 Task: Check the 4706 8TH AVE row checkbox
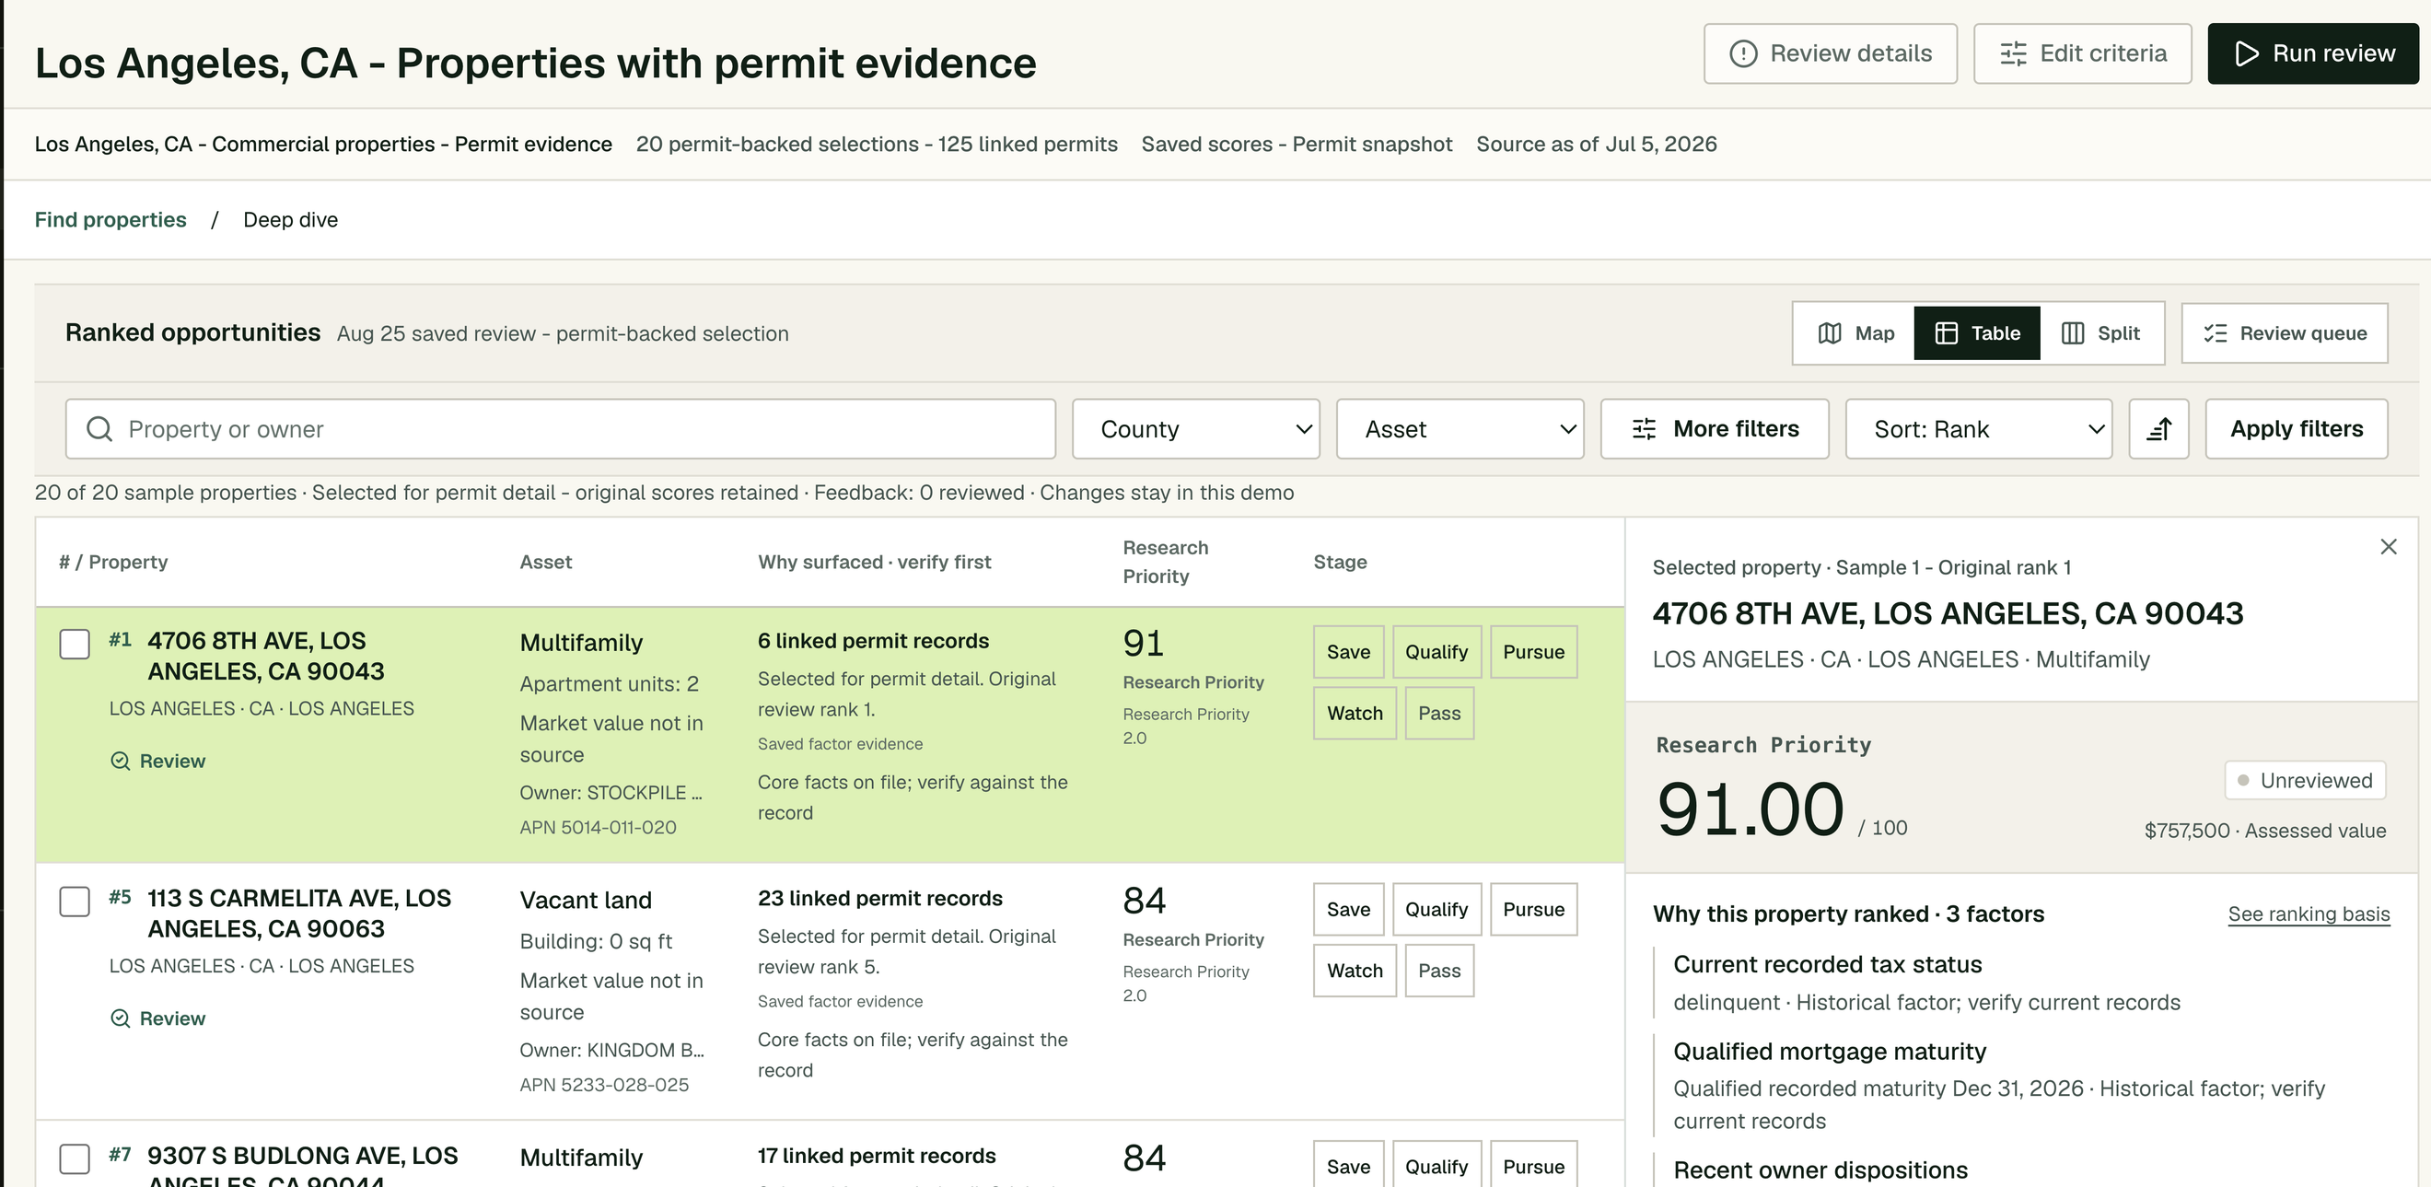pos(75,645)
